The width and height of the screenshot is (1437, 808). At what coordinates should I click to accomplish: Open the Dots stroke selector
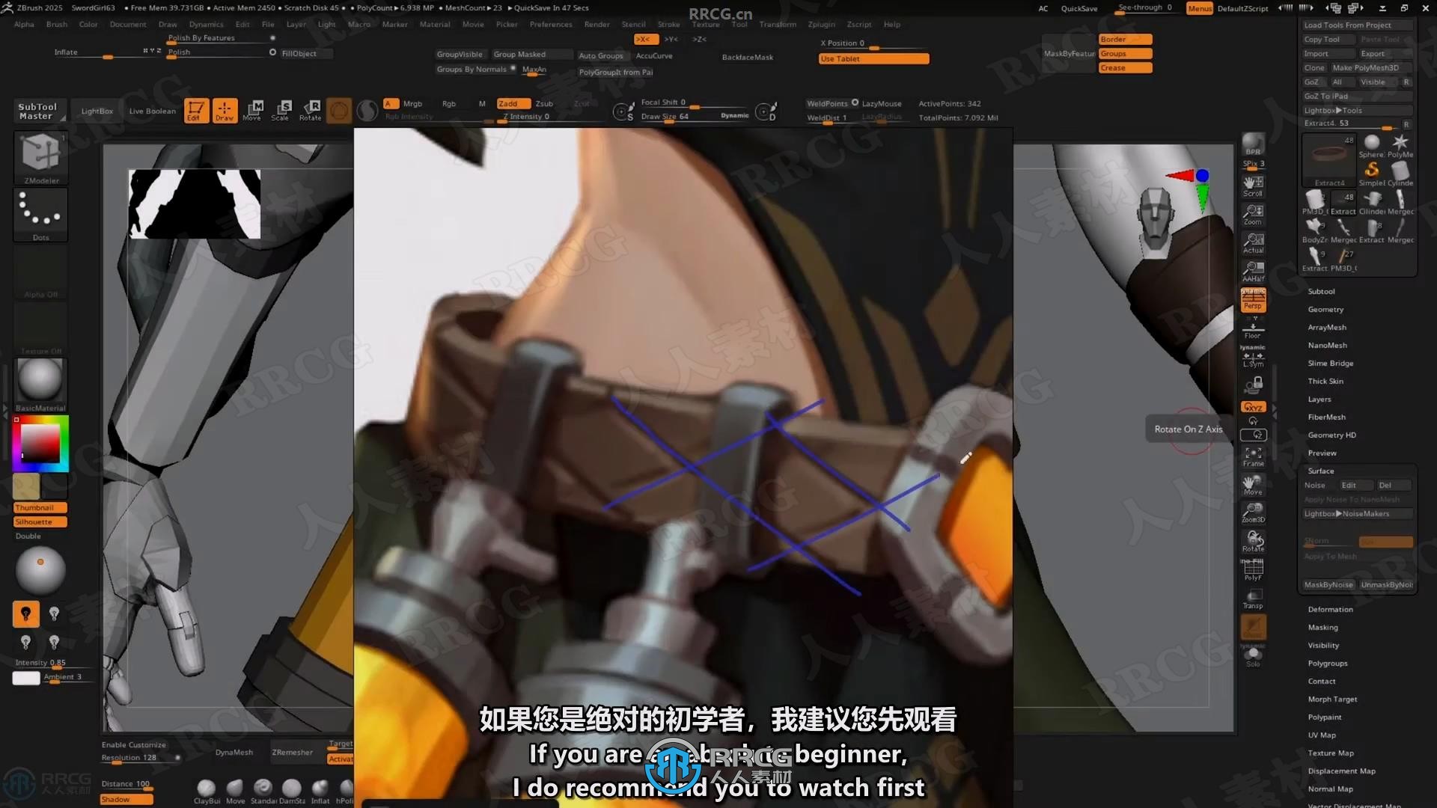point(40,215)
